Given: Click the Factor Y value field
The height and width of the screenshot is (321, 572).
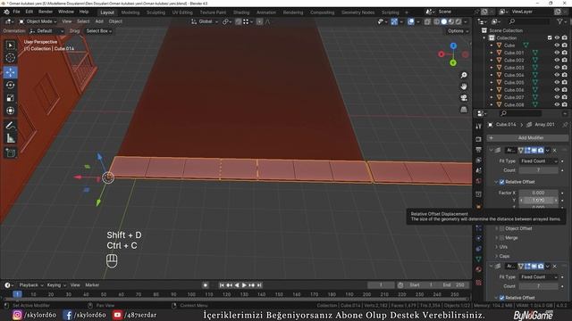Looking at the screenshot, I should pos(538,200).
